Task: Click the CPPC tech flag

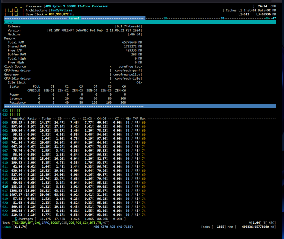Action: point(45,223)
